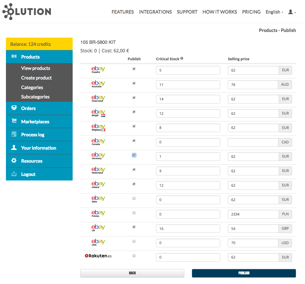Open the Products sidebar section

(x=39, y=57)
